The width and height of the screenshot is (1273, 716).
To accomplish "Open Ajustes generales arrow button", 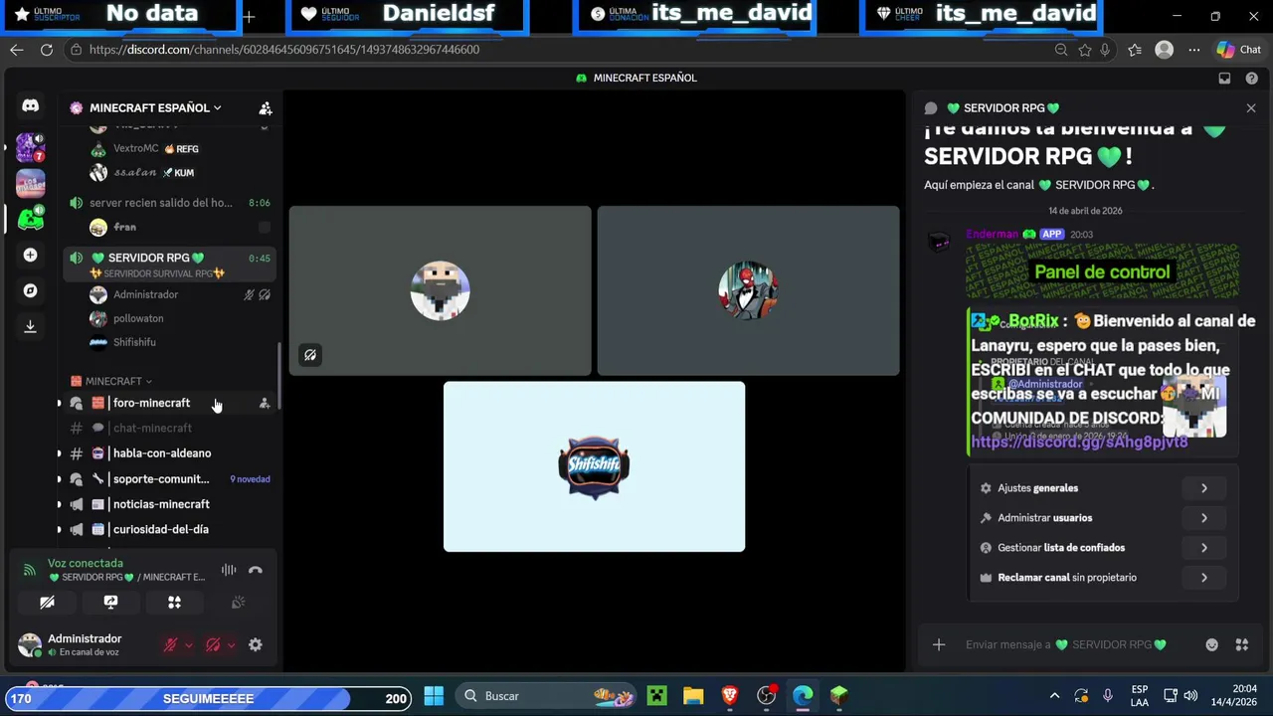I will click(1203, 488).
